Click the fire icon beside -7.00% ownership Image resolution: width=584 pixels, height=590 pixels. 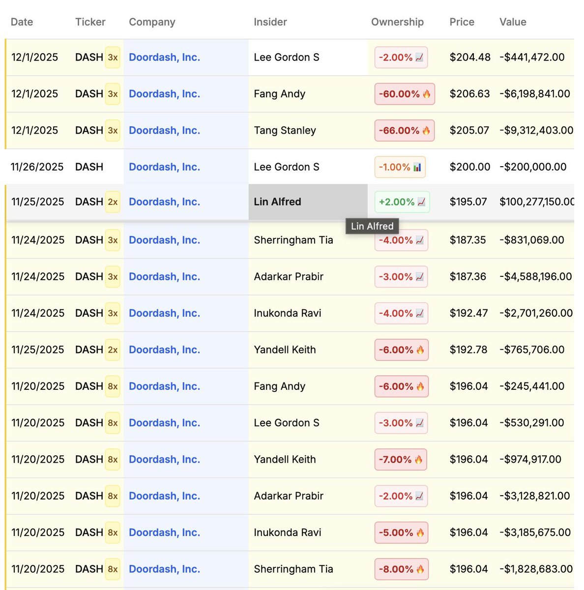click(x=418, y=459)
